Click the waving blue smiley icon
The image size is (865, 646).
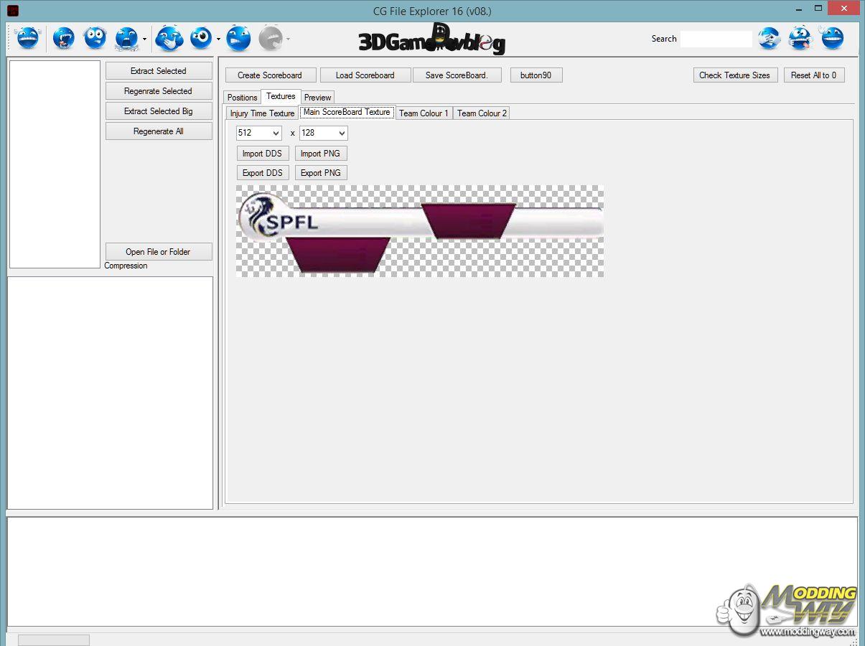click(832, 38)
